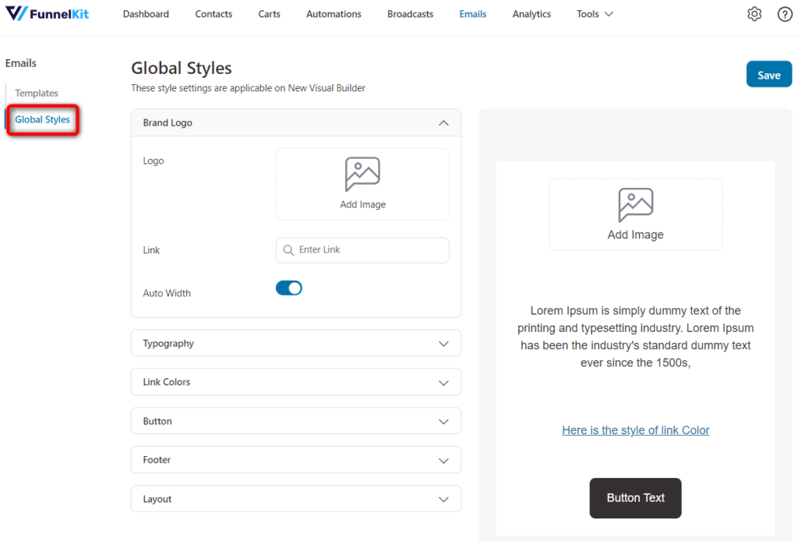Navigate to Automations
798x541 pixels.
click(x=334, y=14)
